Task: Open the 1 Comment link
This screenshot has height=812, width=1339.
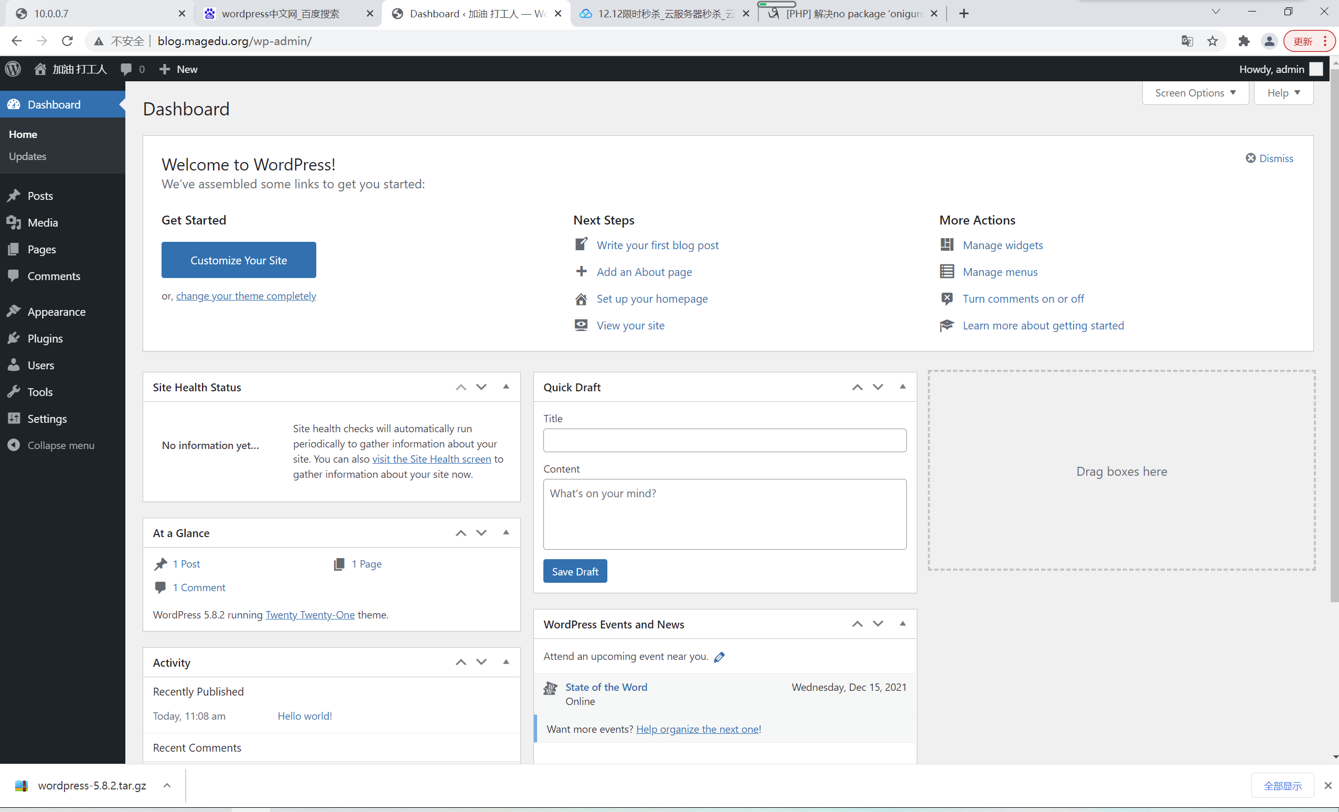Action: coord(199,587)
